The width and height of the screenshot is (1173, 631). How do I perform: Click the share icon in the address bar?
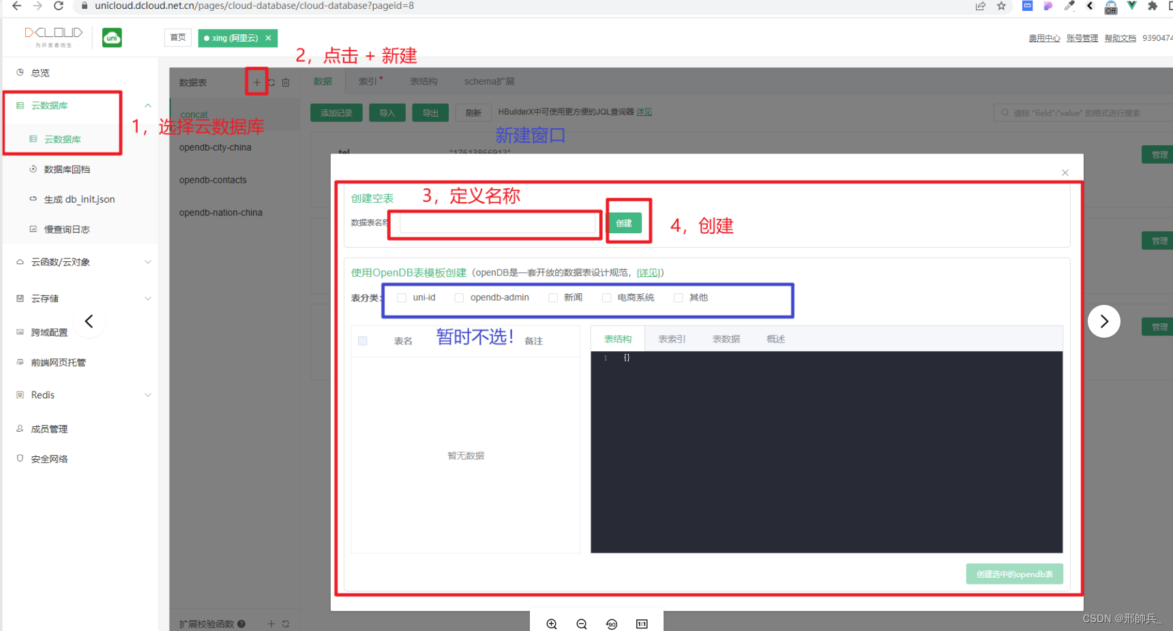coord(981,6)
